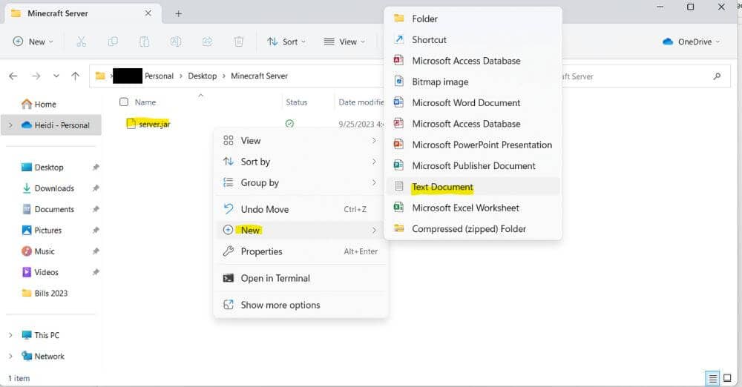Click the pin icon beside Music
Screen dimensions: 742x387
pyautogui.click(x=96, y=251)
